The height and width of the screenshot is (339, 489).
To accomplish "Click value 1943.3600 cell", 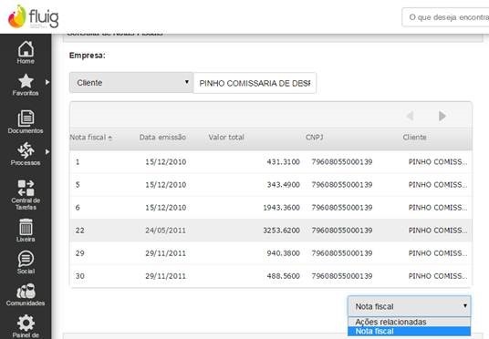I will pos(281,208).
